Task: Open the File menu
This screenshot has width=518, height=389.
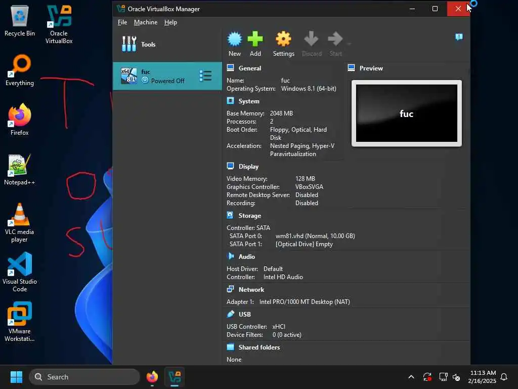Action: 122,22
